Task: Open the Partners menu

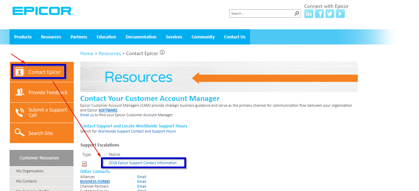Action: coord(79,37)
